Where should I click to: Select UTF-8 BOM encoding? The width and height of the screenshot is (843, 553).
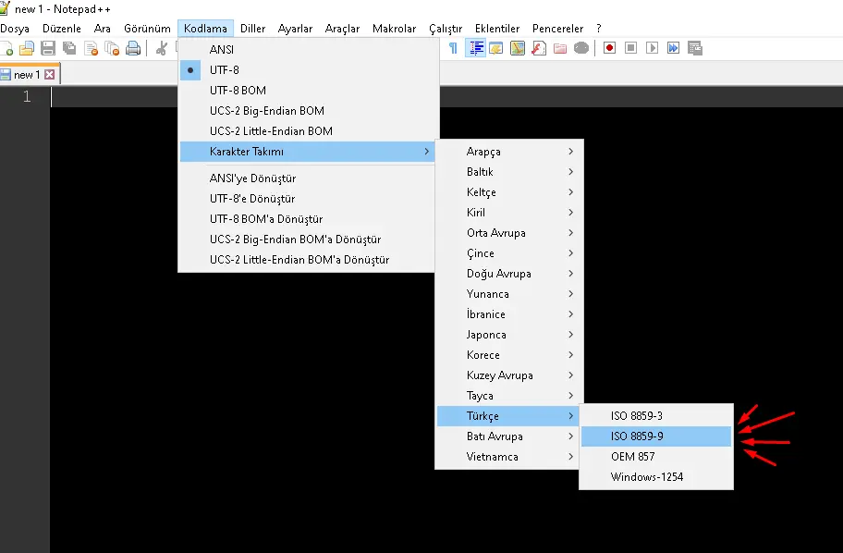click(309, 91)
